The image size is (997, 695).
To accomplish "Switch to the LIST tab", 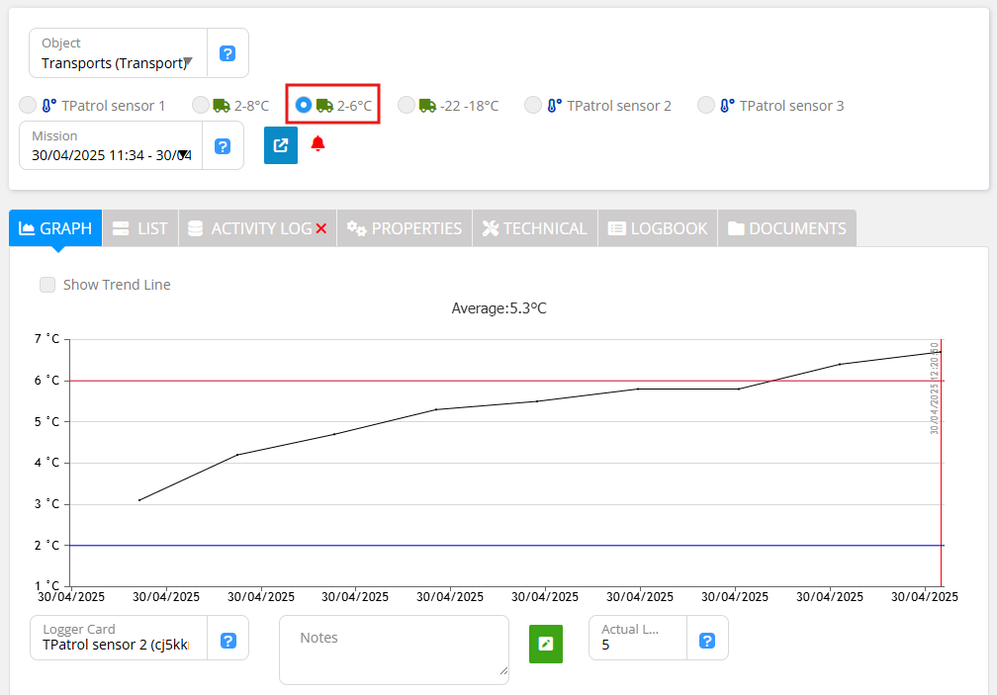I will point(139,228).
